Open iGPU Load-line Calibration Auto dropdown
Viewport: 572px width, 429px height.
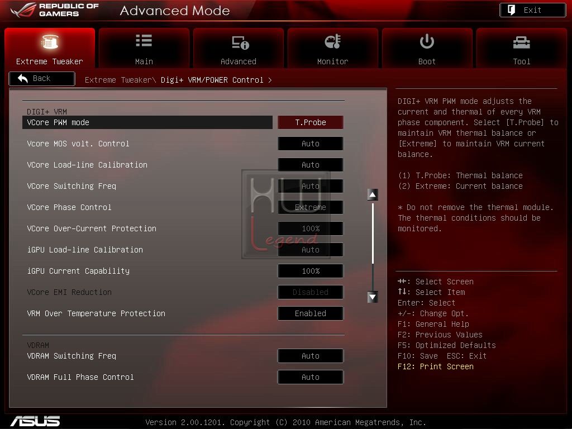(311, 250)
